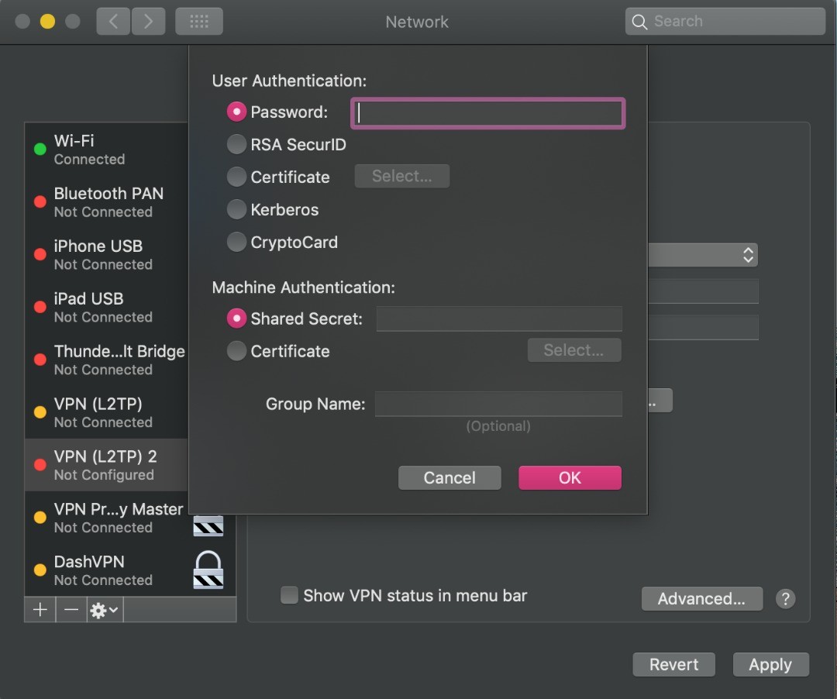Enable Show VPN status in menu bar
Screen dimensions: 837x699
point(289,595)
